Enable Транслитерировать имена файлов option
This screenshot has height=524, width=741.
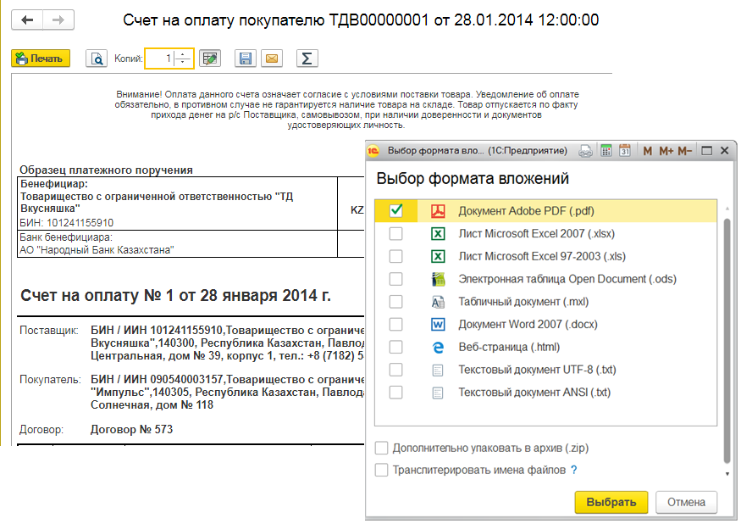coord(381,470)
